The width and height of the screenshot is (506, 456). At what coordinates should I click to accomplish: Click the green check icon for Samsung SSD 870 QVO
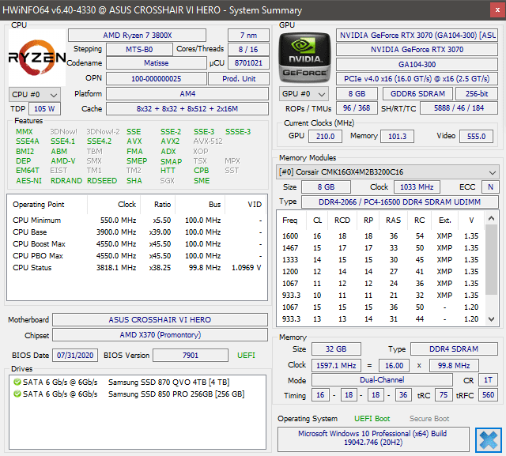[17, 383]
